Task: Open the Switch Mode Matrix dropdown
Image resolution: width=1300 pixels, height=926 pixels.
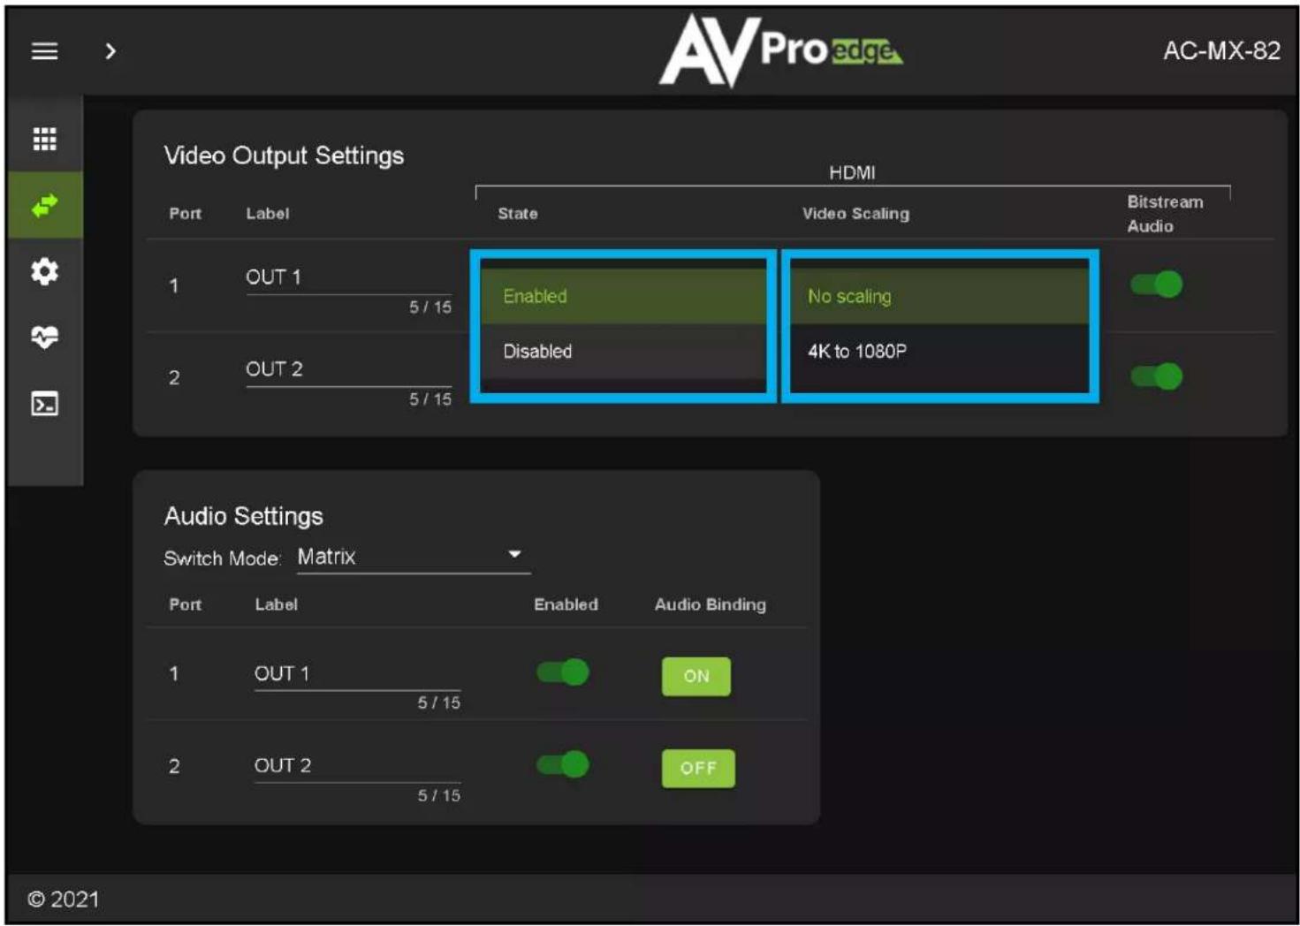Action: [413, 557]
